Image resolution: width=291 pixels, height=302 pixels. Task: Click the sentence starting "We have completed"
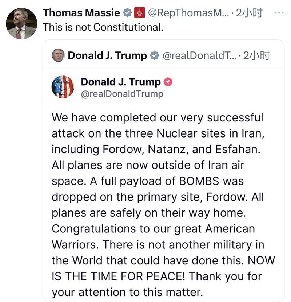click(x=157, y=118)
